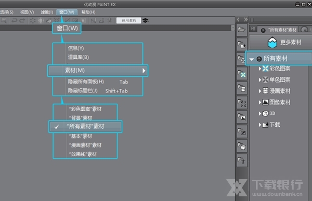Open the 素材(M) submenu arrow entry

pyautogui.click(x=98, y=71)
